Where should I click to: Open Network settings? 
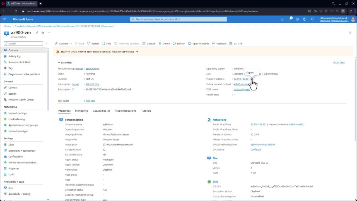pyautogui.click(x=17, y=113)
